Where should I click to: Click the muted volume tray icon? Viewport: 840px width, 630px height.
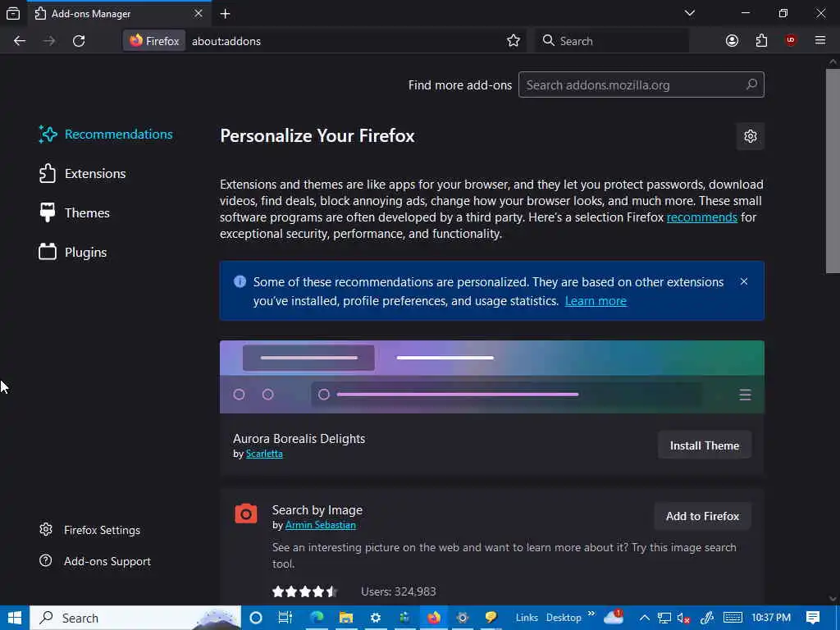pyautogui.click(x=683, y=618)
